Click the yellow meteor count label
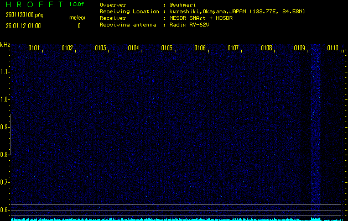The image size is (348, 221). coord(77,18)
